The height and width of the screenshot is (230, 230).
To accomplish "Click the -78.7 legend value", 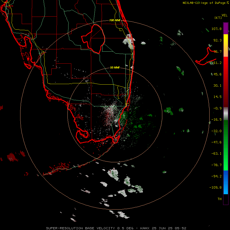I will [x=216, y=165].
